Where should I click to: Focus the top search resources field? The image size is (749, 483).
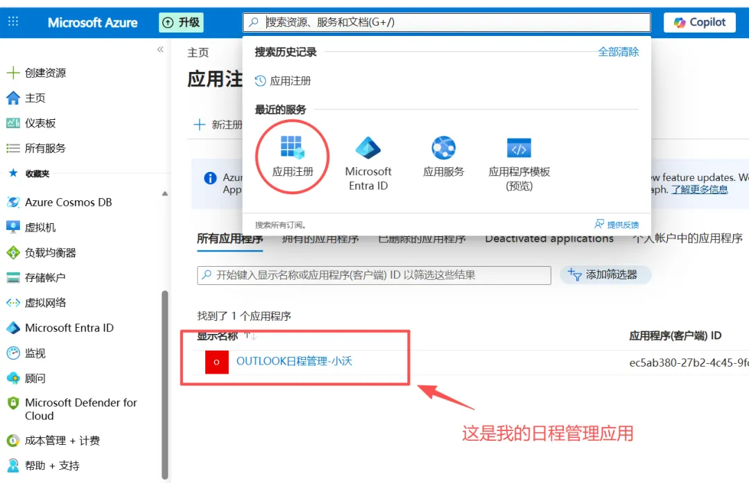(447, 22)
